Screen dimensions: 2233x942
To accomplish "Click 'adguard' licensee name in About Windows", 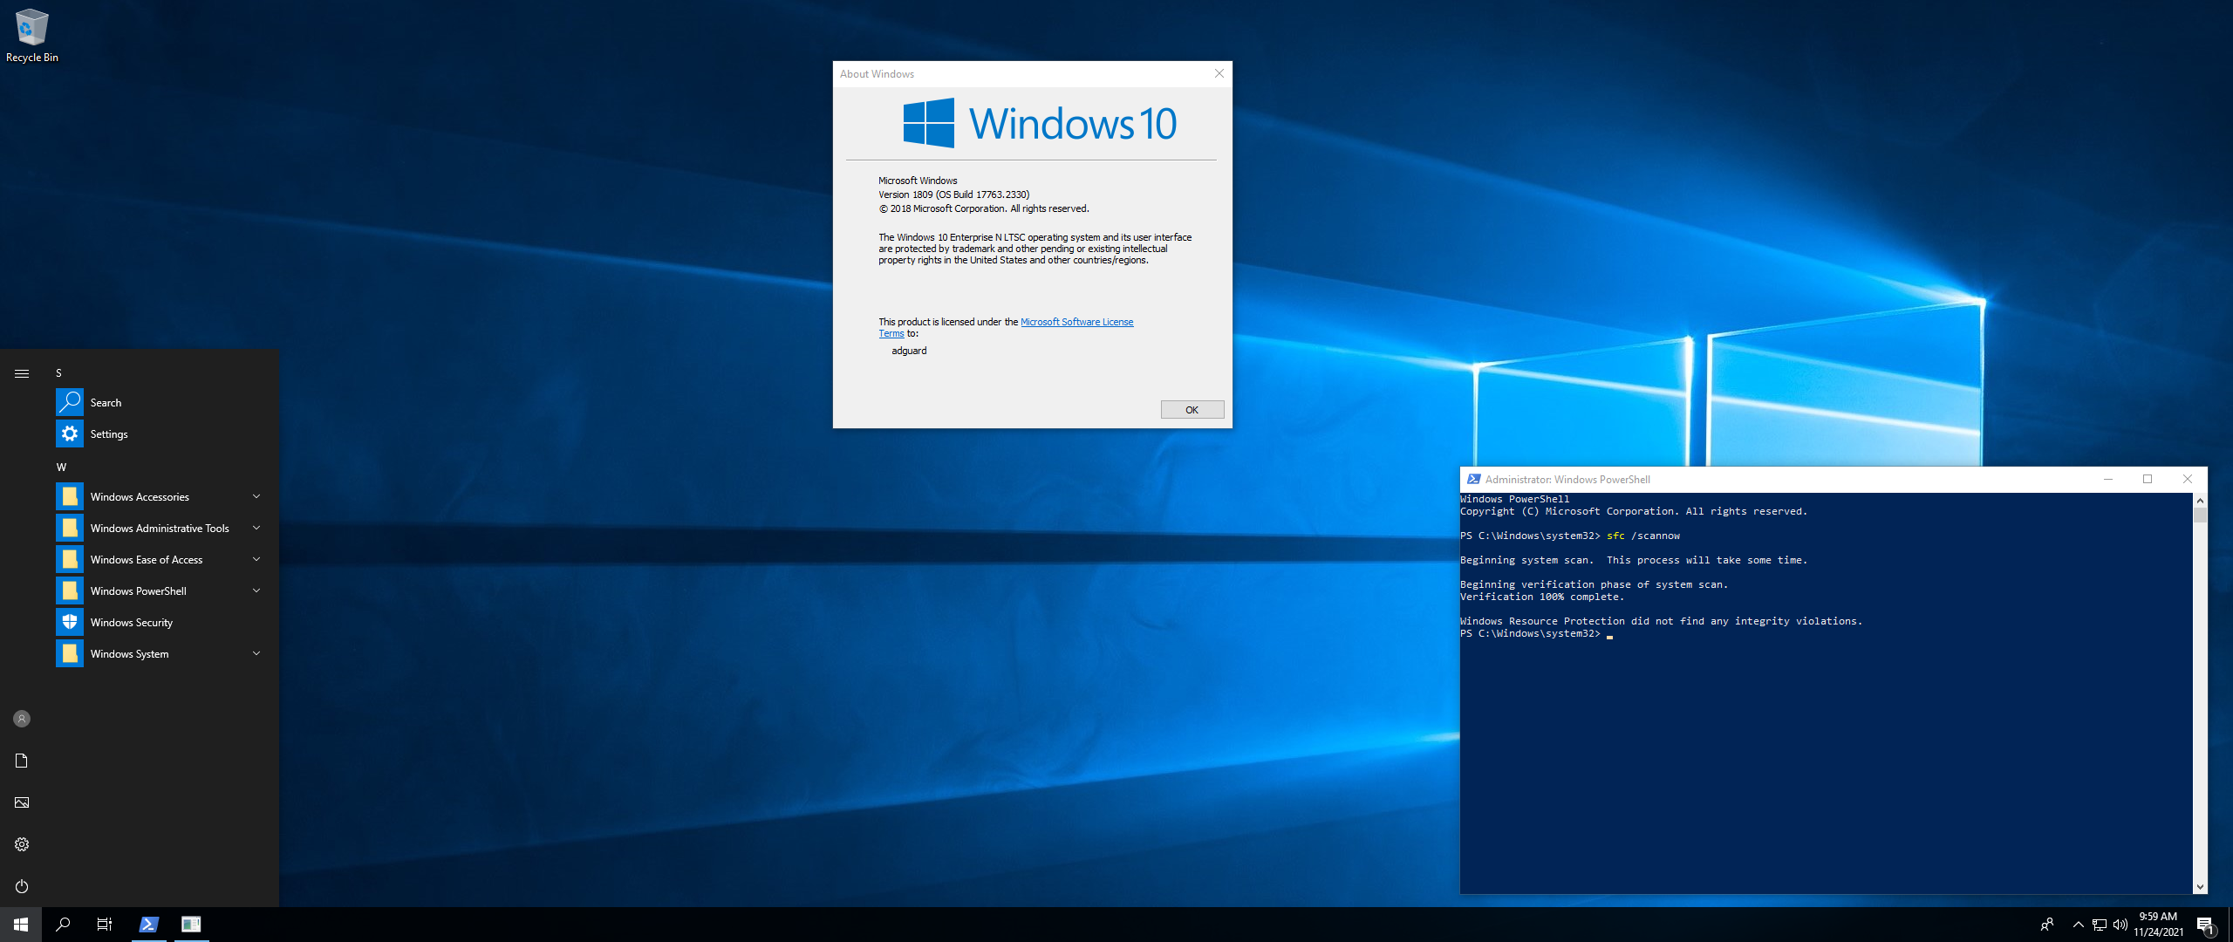I will (x=909, y=351).
